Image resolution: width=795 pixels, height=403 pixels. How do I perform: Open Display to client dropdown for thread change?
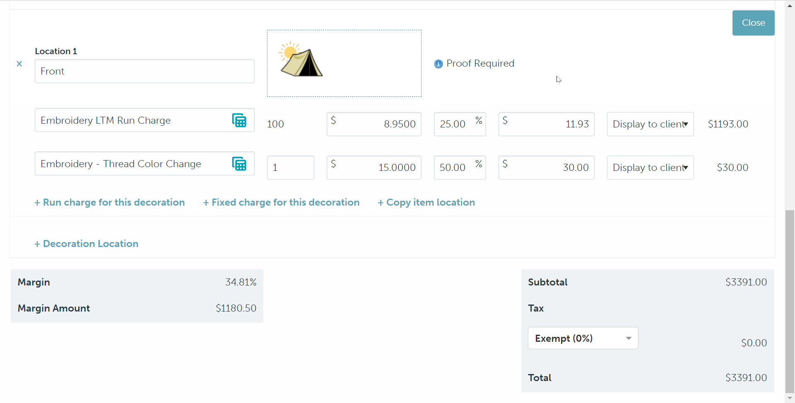click(x=650, y=168)
